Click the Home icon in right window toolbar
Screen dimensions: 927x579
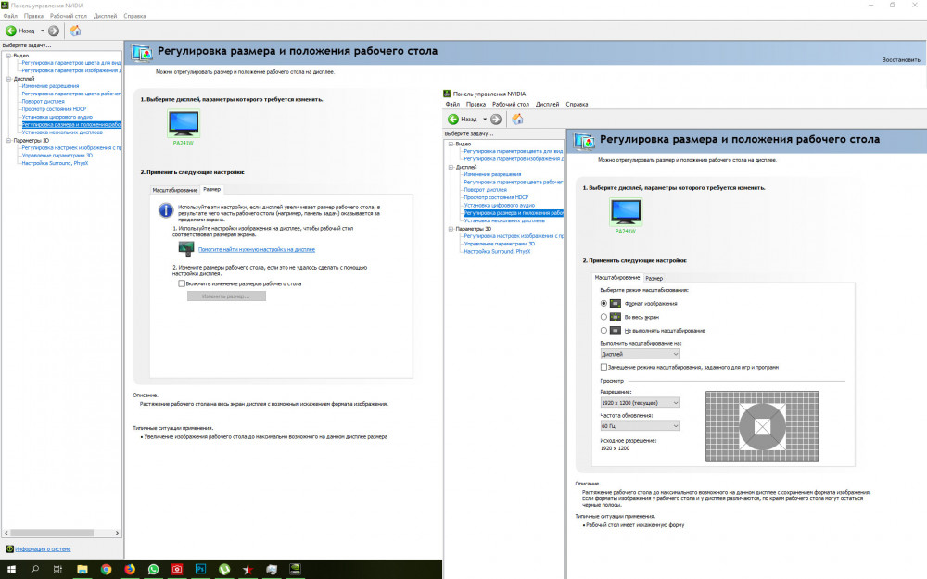[517, 120]
